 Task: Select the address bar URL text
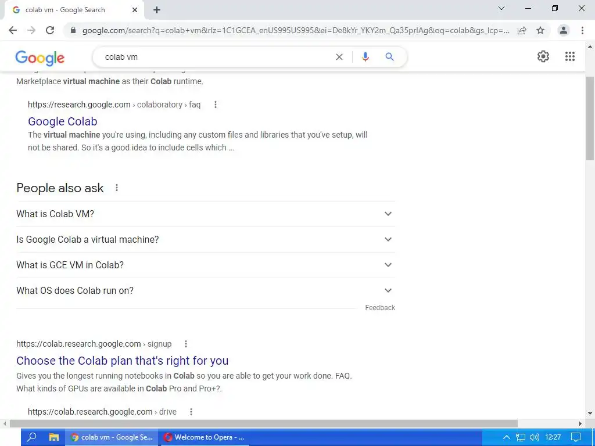296,30
